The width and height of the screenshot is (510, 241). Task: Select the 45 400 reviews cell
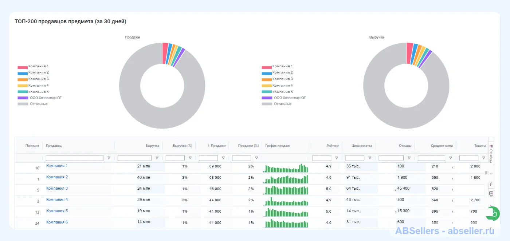[x=403, y=189]
